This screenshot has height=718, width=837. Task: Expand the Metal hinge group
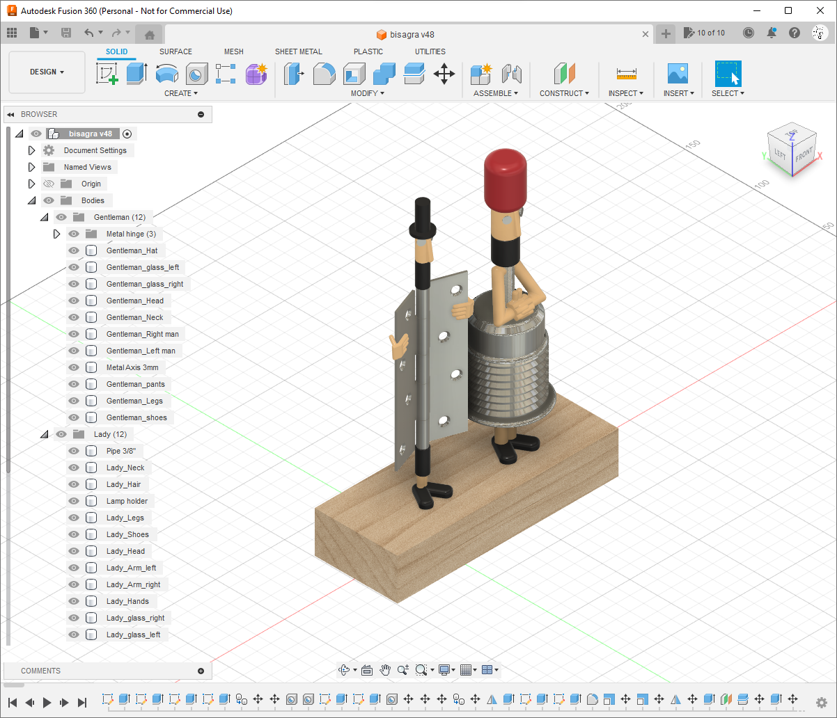pos(56,234)
